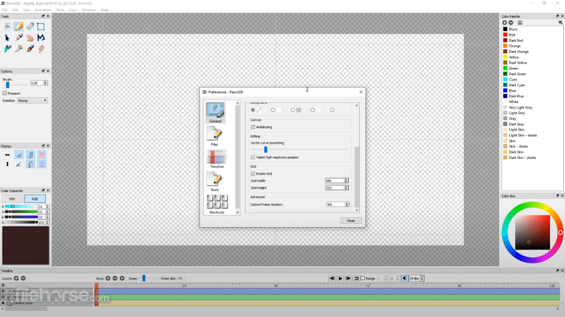The image size is (565, 317).
Task: Open the Layer menu
Action: [73, 10]
